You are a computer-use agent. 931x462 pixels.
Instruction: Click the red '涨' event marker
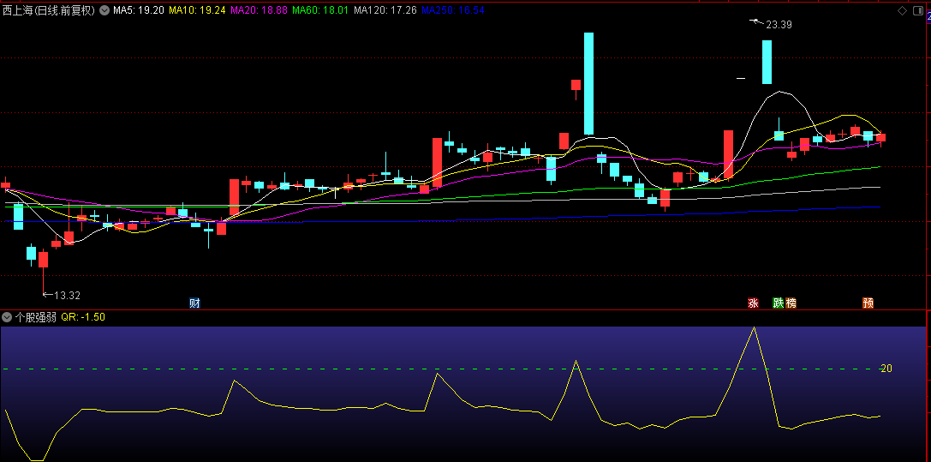[753, 303]
